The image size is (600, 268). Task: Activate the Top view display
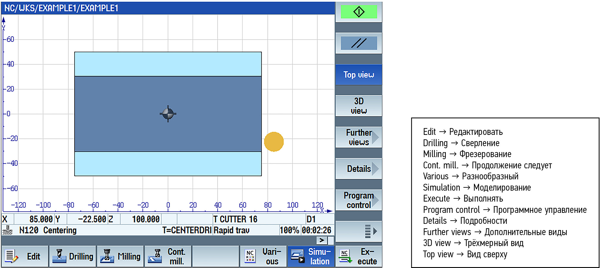[359, 75]
